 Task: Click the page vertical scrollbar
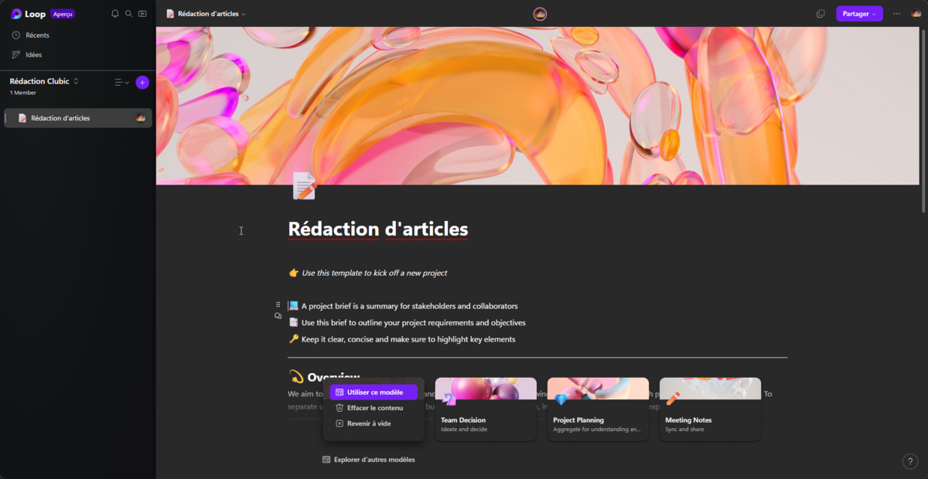click(924, 120)
